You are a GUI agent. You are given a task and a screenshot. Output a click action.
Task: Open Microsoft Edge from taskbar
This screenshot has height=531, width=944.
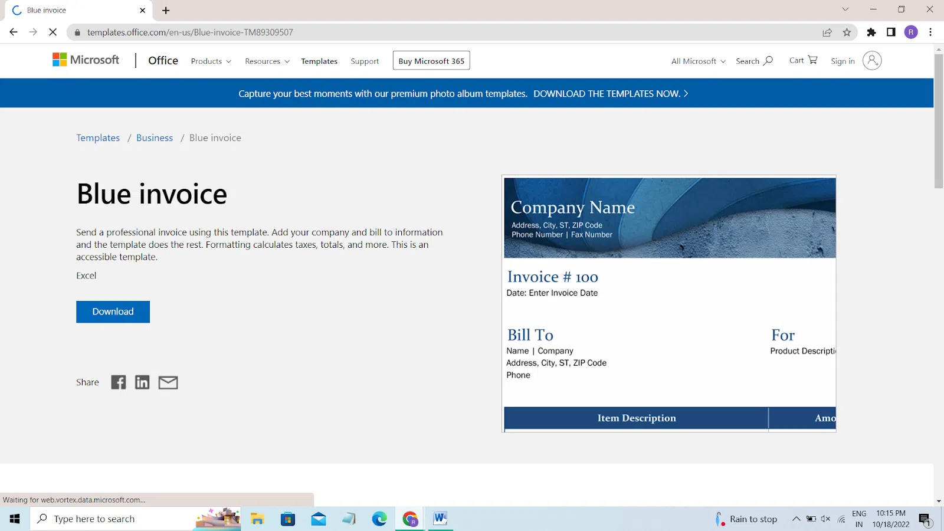379,519
